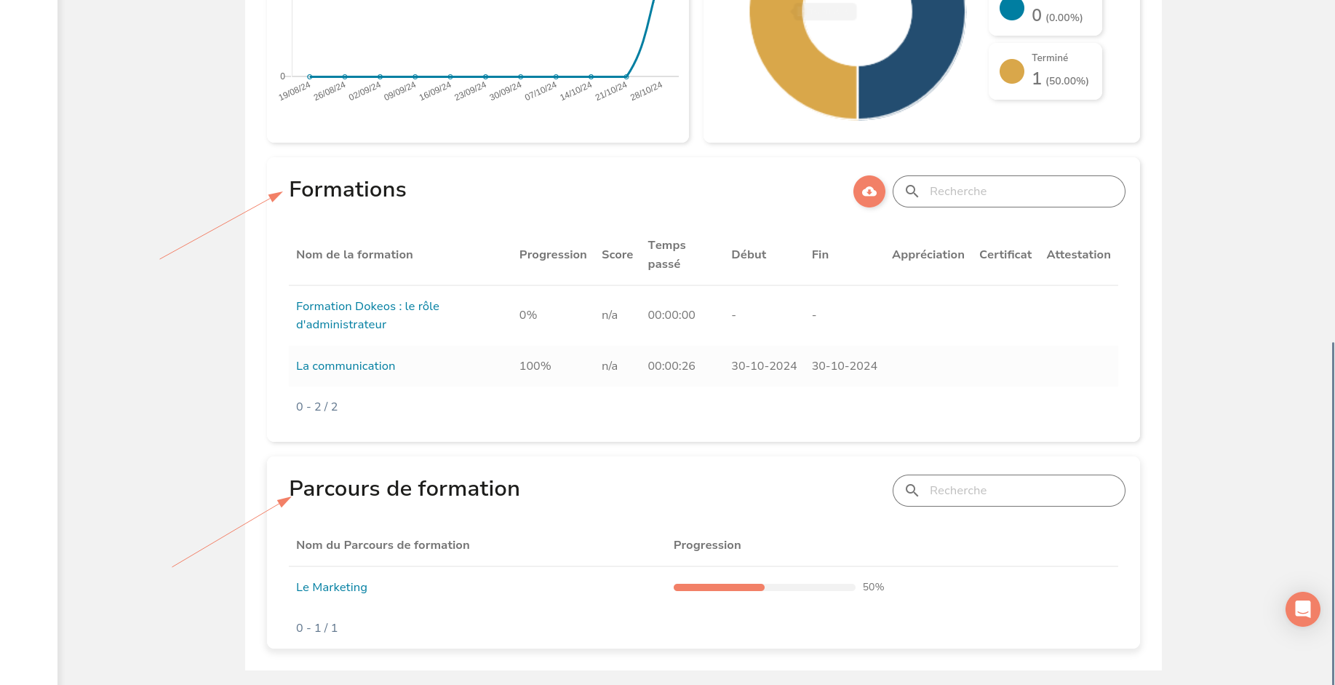Open Formation Dokeos : le rôle d'administrateur

click(367, 315)
